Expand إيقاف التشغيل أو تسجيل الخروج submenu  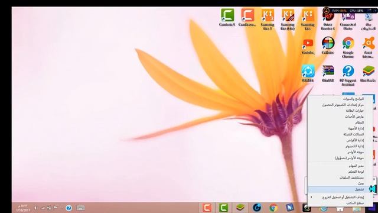click(340, 197)
